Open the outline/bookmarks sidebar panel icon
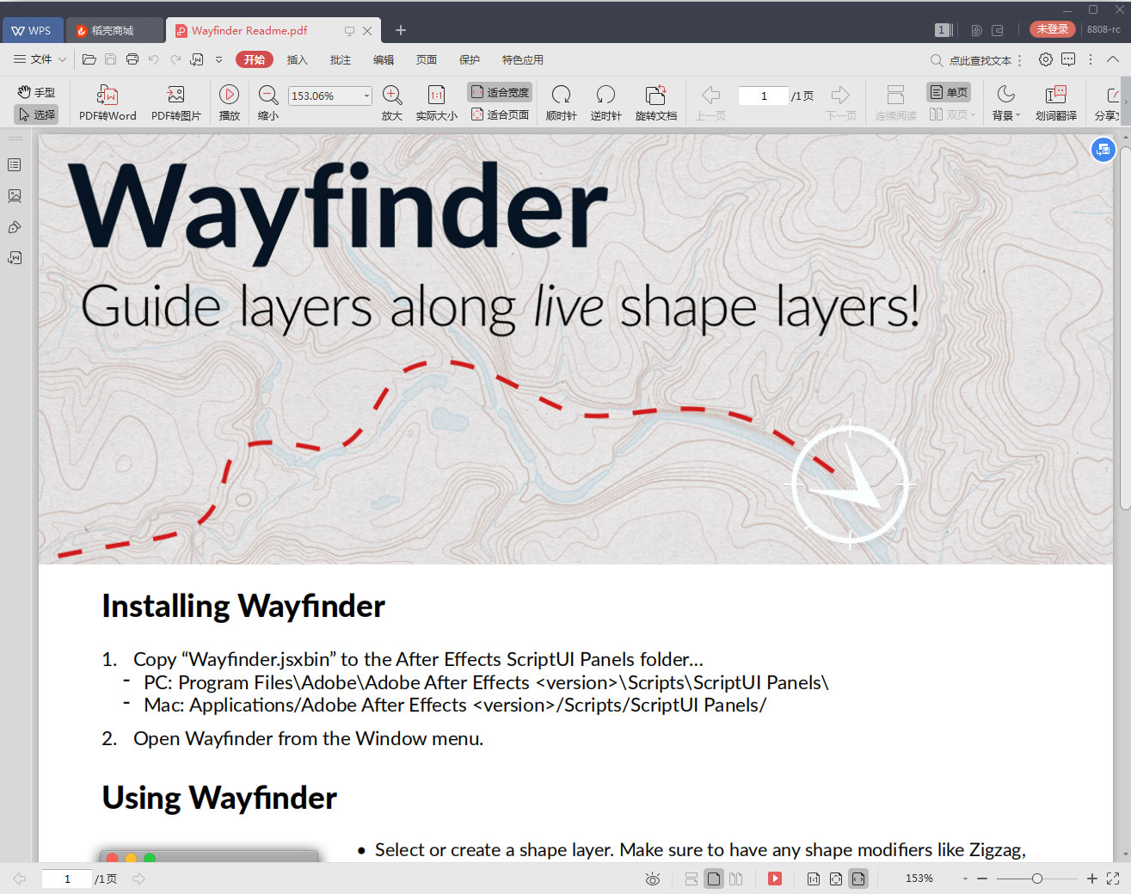The height and width of the screenshot is (894, 1131). pos(15,164)
